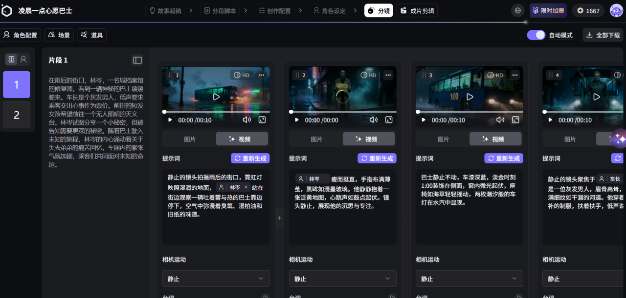The image size is (626, 298).
Task: Select fragment 2 in the left sidebar
Action: click(x=16, y=115)
